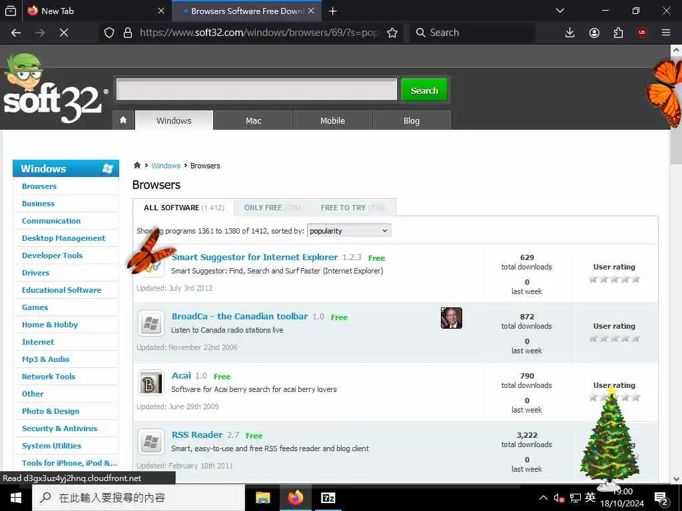Open the notification center icon

point(661,499)
